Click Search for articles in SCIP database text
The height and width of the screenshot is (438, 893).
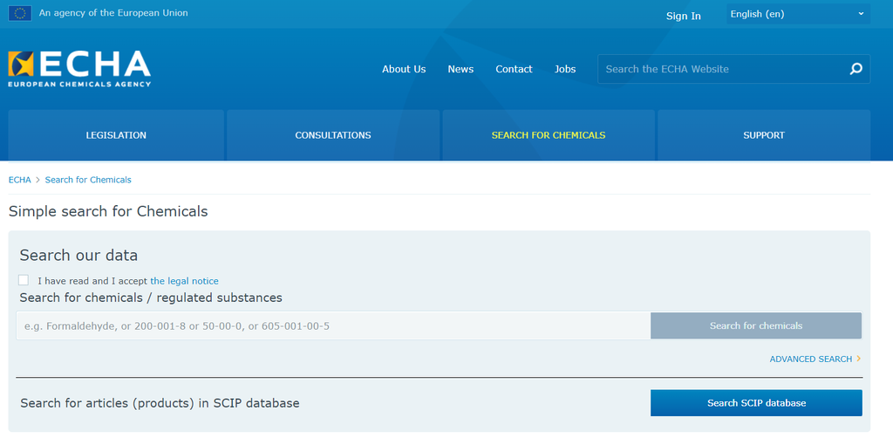160,403
